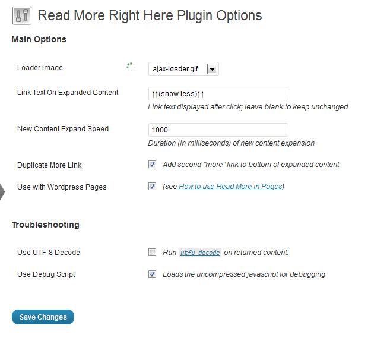Click the ajax loader spinner preview image
This screenshot has width=371, height=344.
[x=131, y=68]
